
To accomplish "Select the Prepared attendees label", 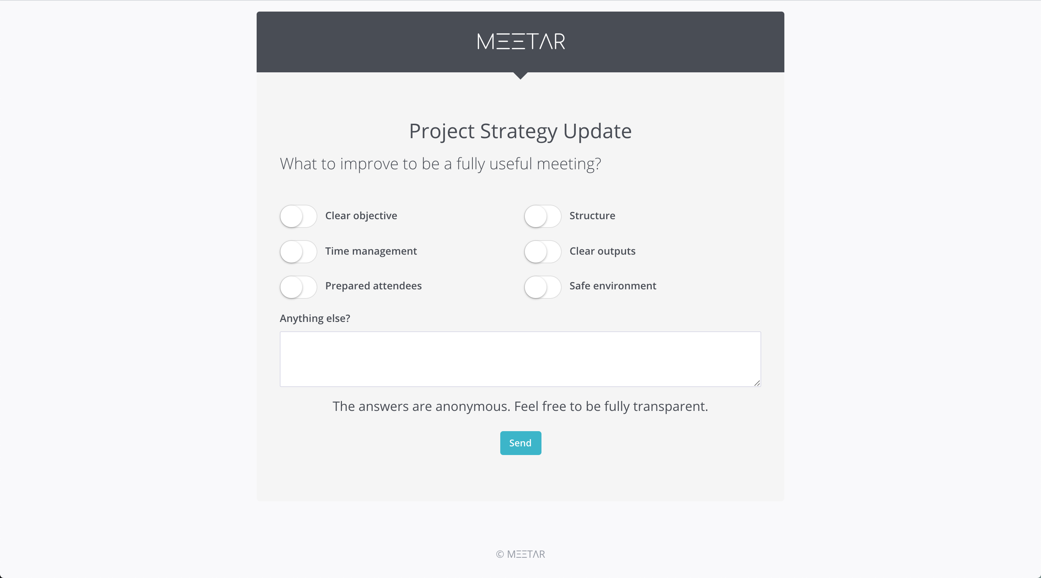I will tap(373, 286).
